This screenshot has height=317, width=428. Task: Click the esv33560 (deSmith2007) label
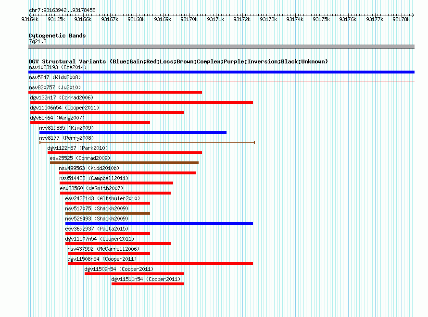point(91,188)
